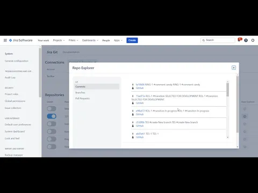The image size is (258, 193).
Task: Click author icon under a8d5e61 commit
Action: (133, 137)
